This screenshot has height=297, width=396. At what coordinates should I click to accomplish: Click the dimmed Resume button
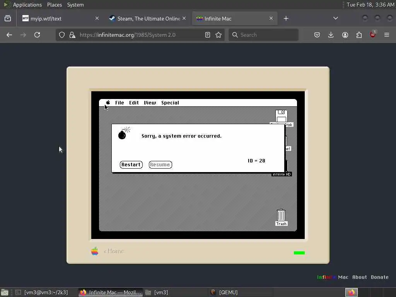(x=160, y=165)
